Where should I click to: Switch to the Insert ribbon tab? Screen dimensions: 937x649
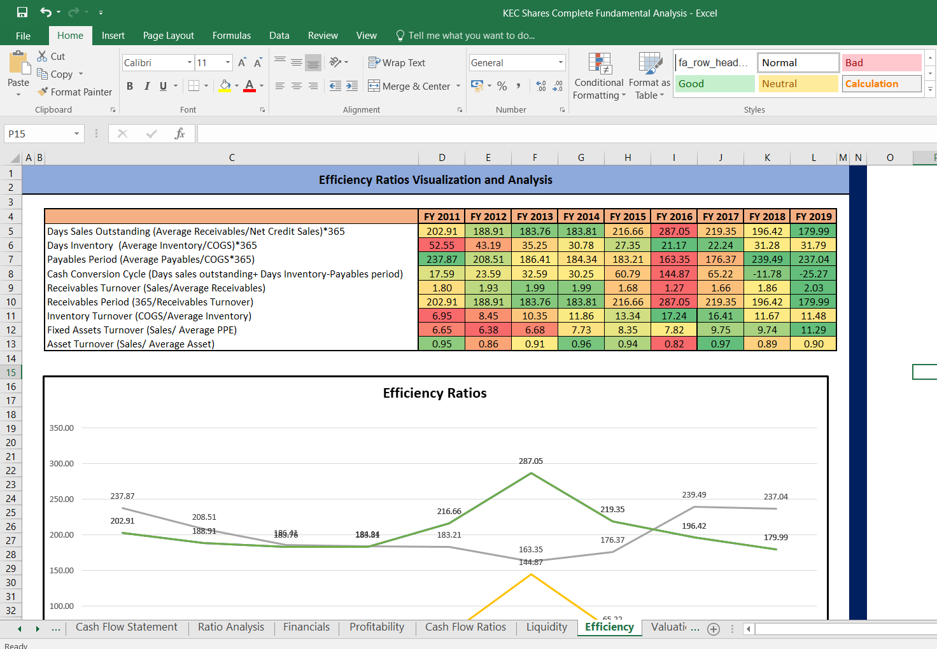[113, 36]
